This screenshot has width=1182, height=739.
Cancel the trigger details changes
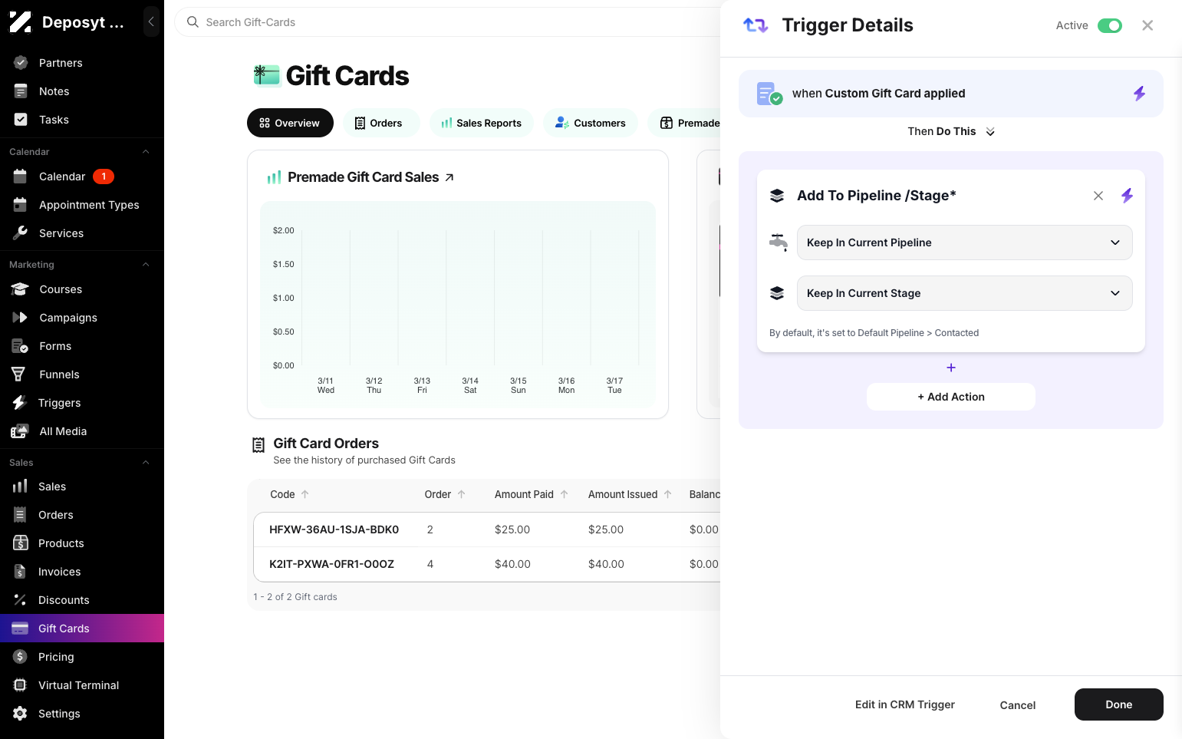[x=1018, y=705]
